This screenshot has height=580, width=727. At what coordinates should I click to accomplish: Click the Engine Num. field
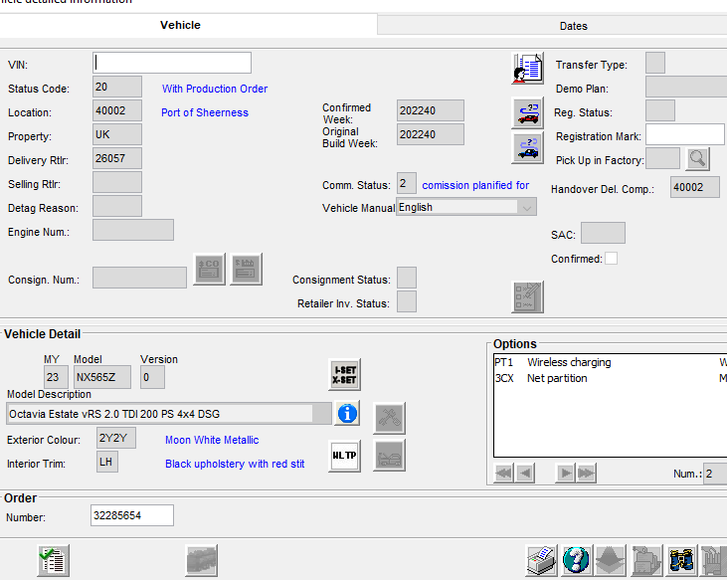pyautogui.click(x=133, y=230)
